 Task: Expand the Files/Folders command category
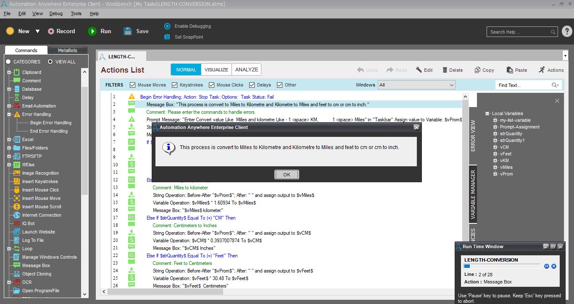tap(9, 148)
